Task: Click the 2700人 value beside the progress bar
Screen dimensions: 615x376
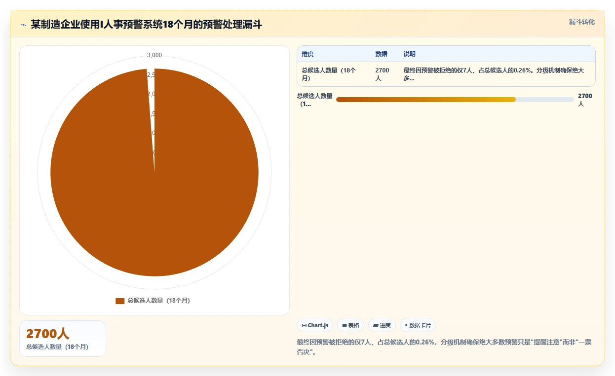Action: pos(585,100)
